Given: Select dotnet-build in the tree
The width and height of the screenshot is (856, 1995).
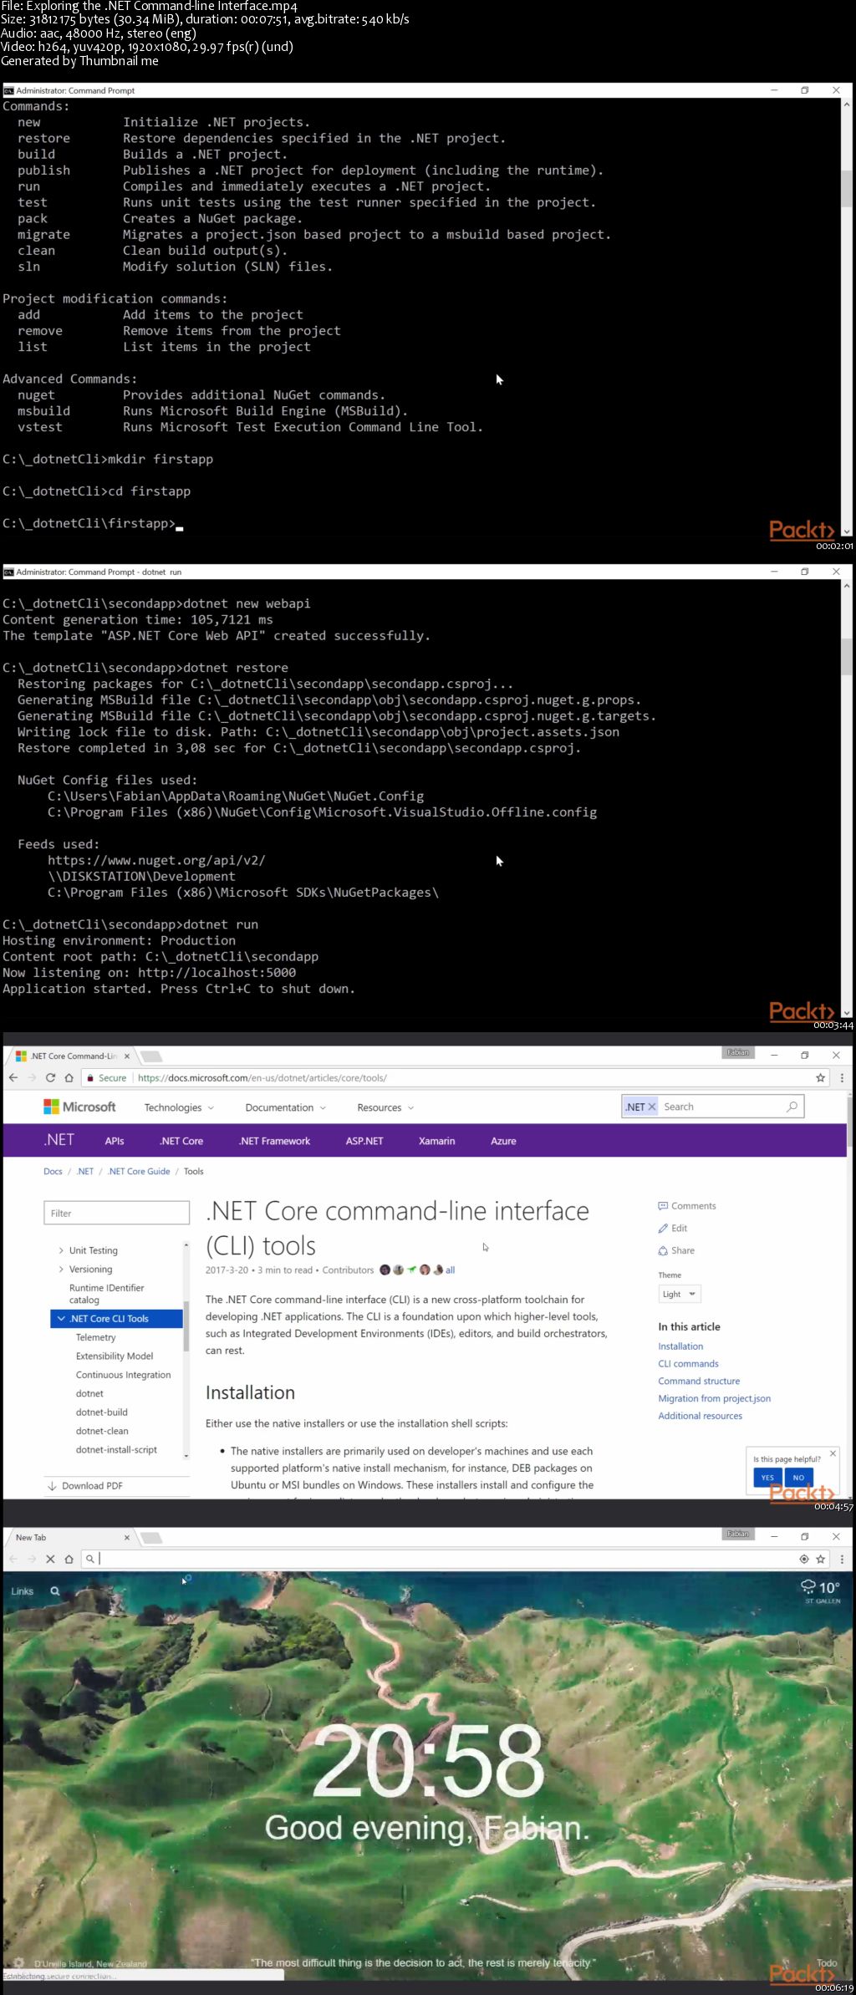Looking at the screenshot, I should click(101, 1412).
